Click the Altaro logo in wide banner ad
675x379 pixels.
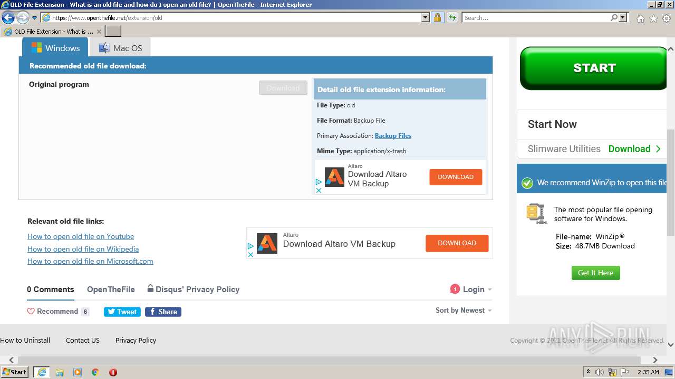pos(267,244)
